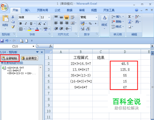Save workbook from quick access toolbar

coord(2,41)
